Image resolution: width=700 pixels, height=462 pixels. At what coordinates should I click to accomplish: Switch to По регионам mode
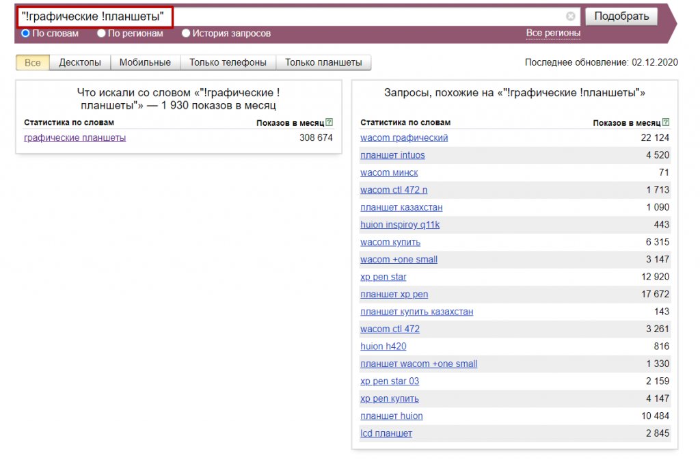pos(101,32)
